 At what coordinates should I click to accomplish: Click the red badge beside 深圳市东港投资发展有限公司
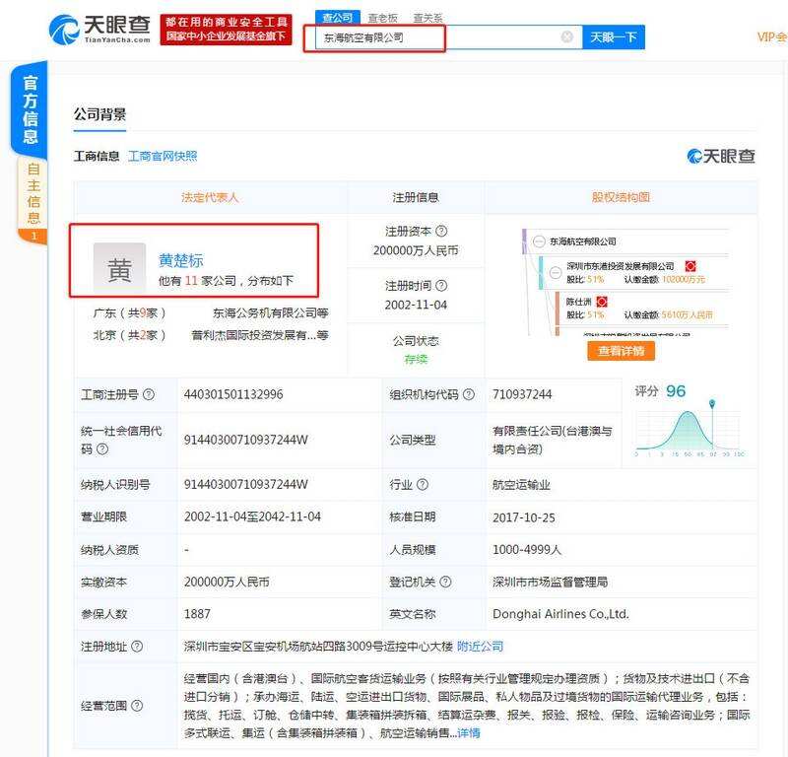(x=690, y=266)
